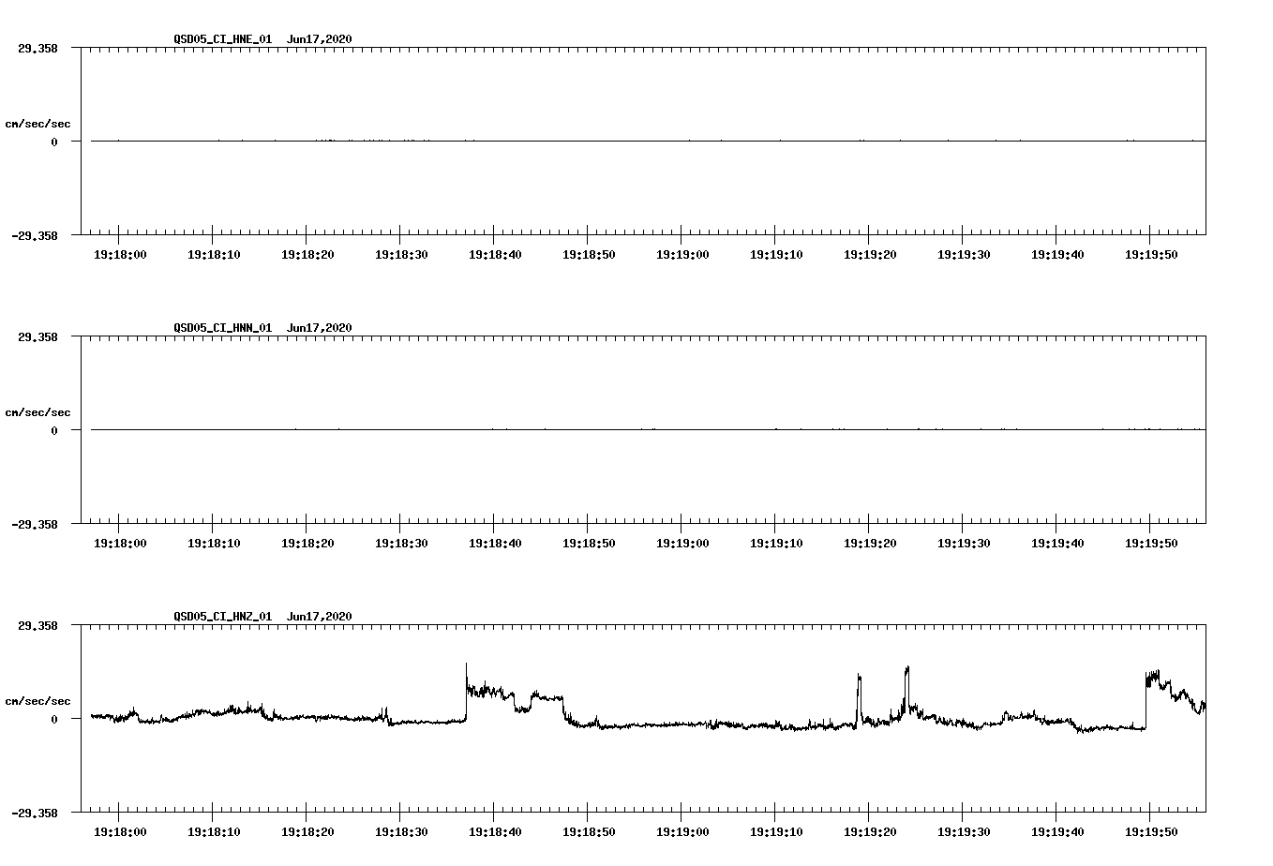The image size is (1273, 866).
Task: Click the -29.358 lower limit of HNZ plot
Action: [35, 814]
